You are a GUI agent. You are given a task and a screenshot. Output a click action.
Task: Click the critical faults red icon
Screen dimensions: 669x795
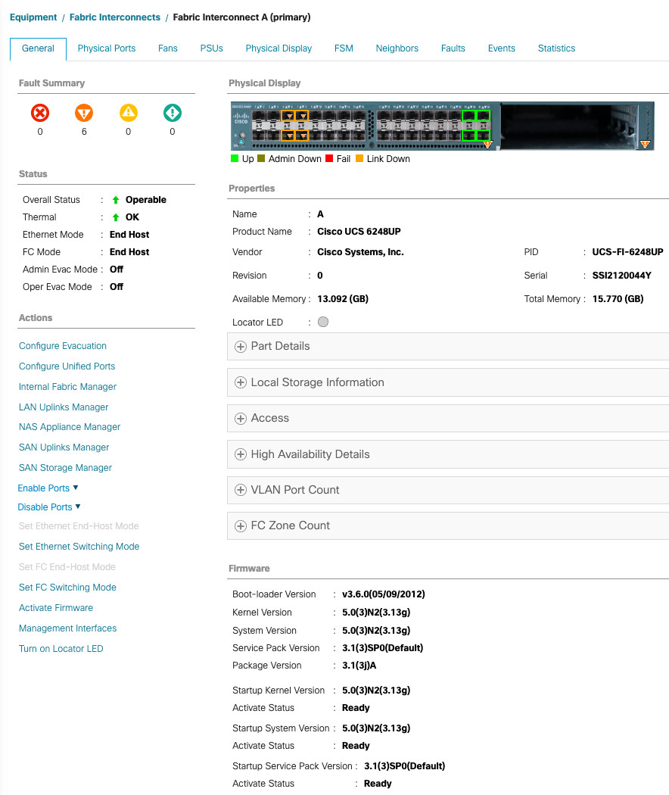point(40,113)
